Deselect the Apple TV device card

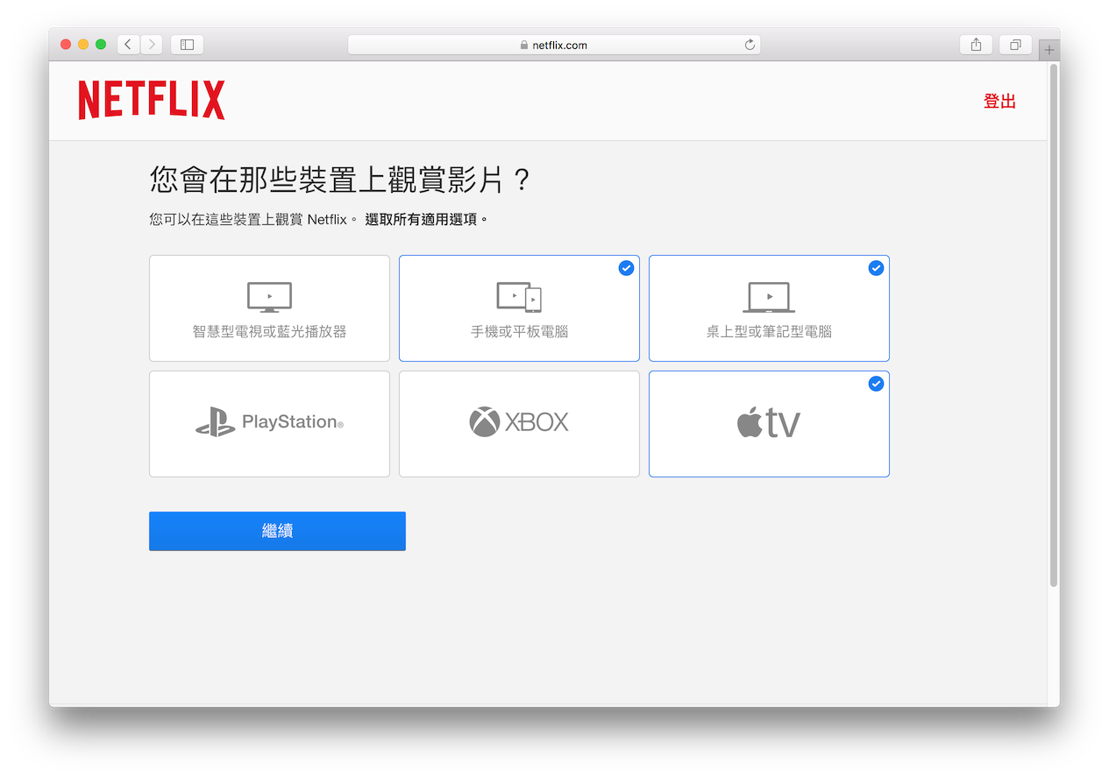(x=769, y=424)
